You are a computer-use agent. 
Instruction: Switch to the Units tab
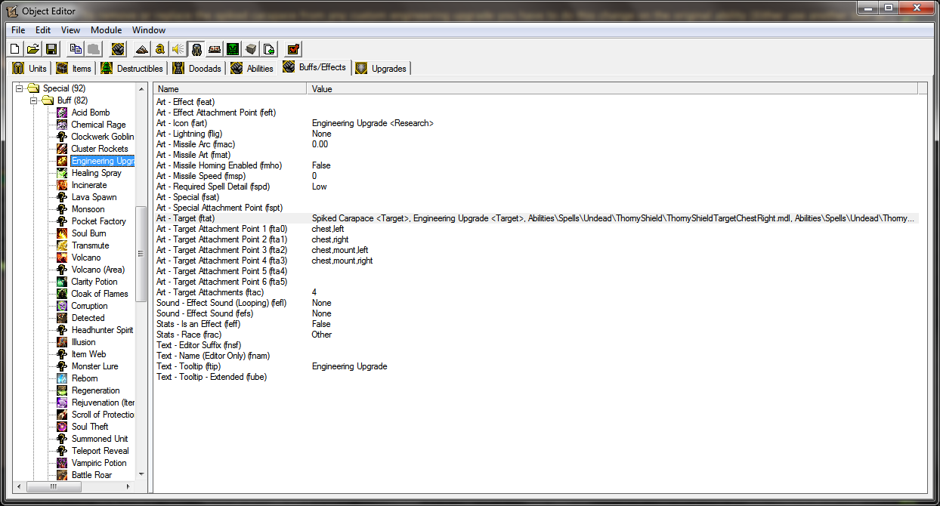tap(29, 69)
